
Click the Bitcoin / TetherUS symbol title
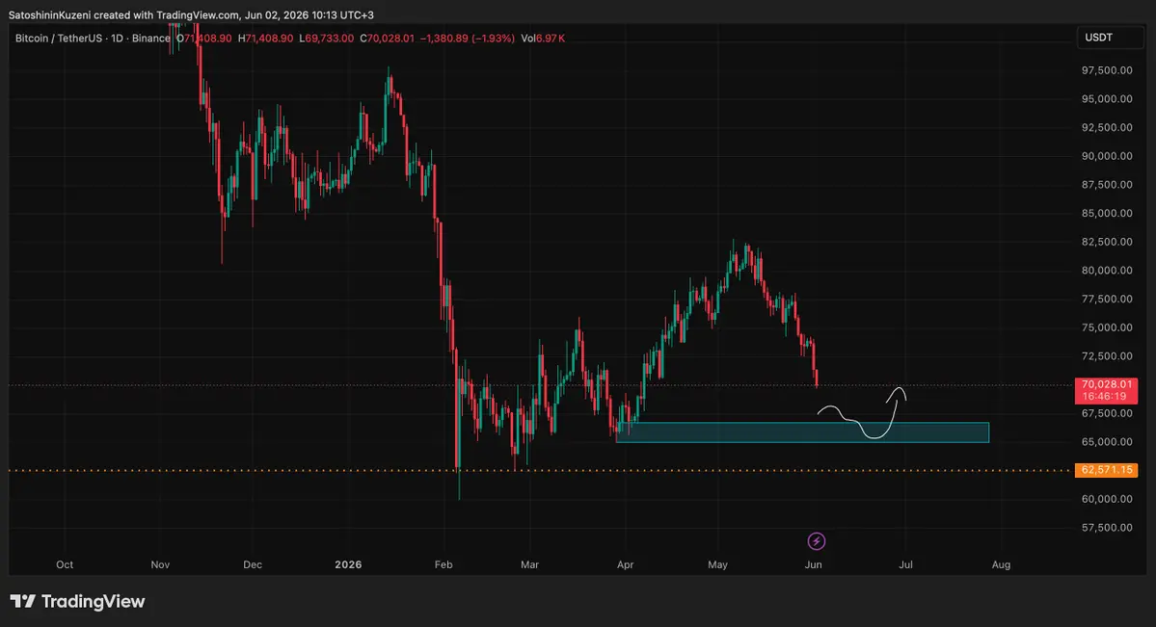[55, 39]
